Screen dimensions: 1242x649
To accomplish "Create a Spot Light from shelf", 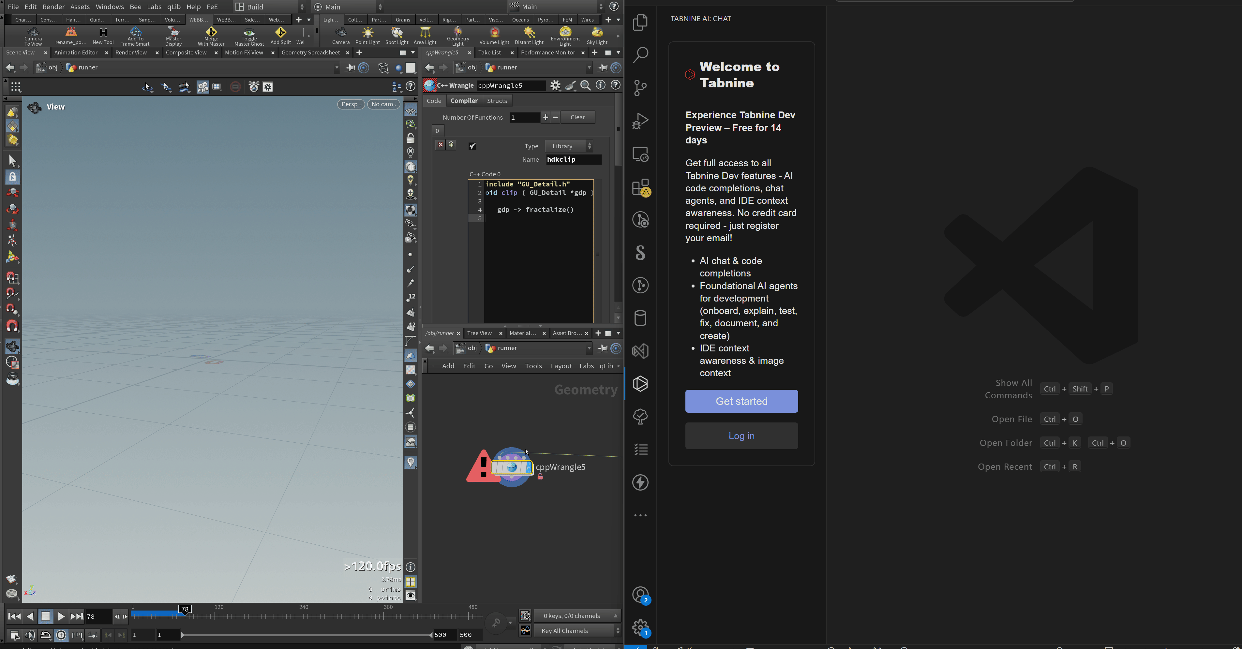I will pyautogui.click(x=397, y=36).
